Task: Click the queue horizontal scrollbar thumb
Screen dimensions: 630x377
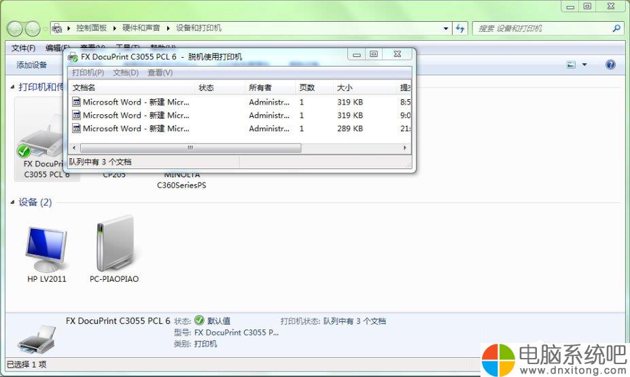Action: [190, 148]
